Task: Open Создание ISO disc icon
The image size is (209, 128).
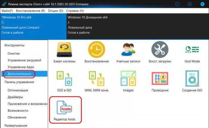Action: (192, 78)
